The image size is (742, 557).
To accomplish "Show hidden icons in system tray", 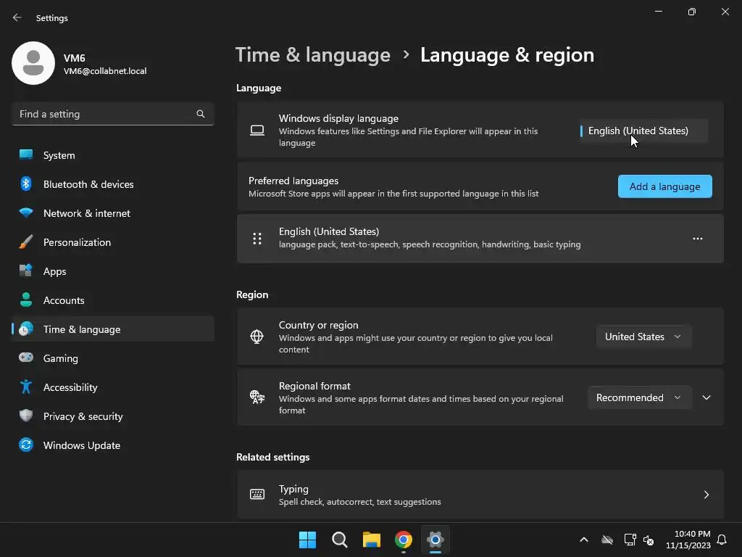I will pos(584,540).
